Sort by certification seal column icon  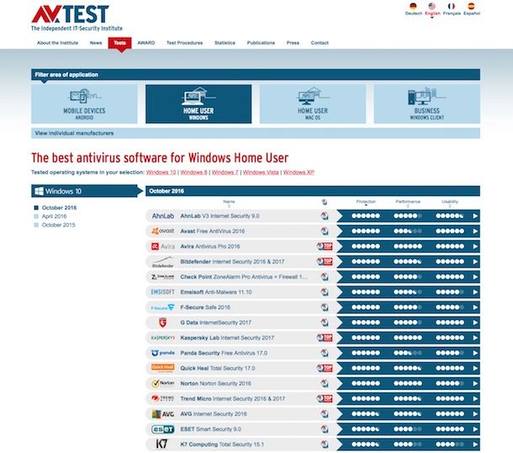point(325,202)
